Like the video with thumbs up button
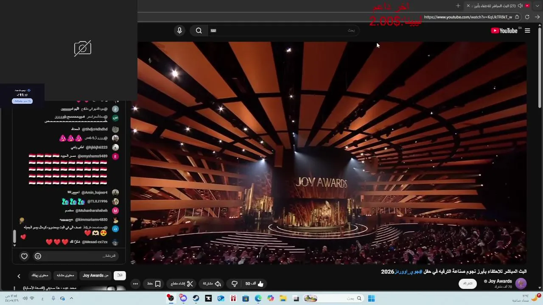 tap(255, 284)
